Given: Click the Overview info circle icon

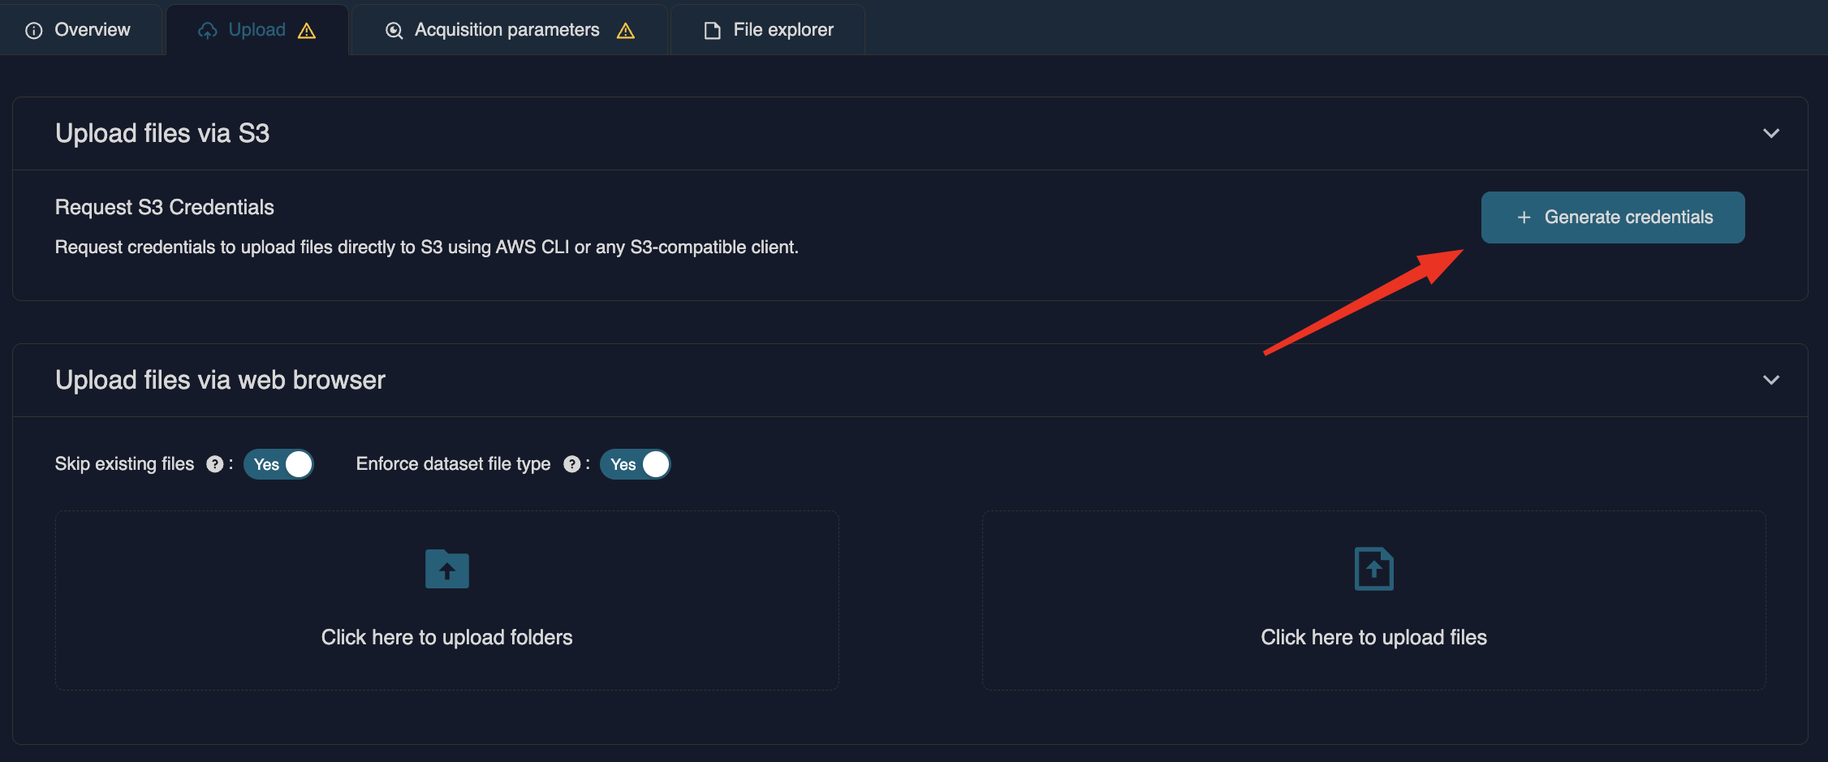Looking at the screenshot, I should [x=34, y=31].
